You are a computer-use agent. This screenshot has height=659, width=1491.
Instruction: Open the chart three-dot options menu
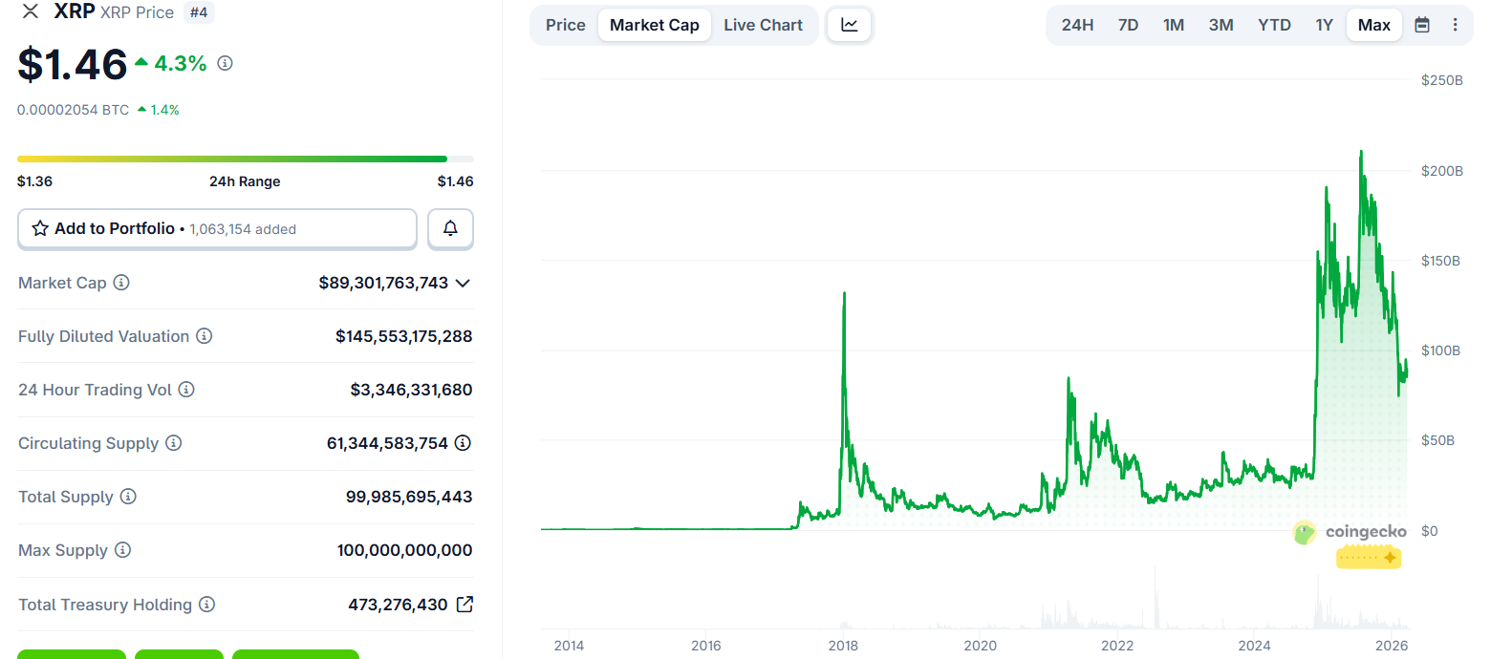pos(1456,25)
